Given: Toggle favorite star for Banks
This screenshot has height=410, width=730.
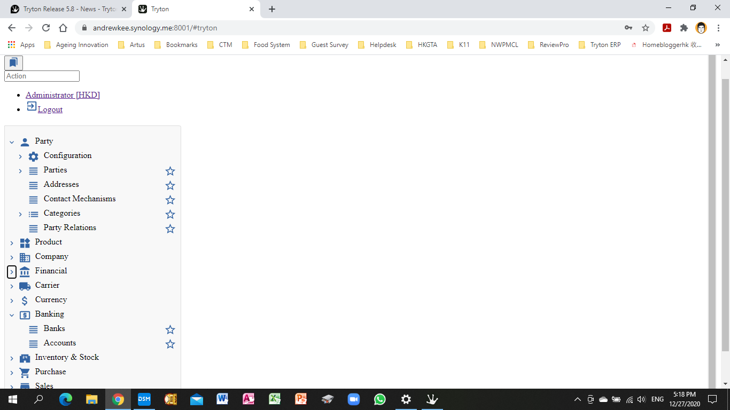Looking at the screenshot, I should 170,329.
